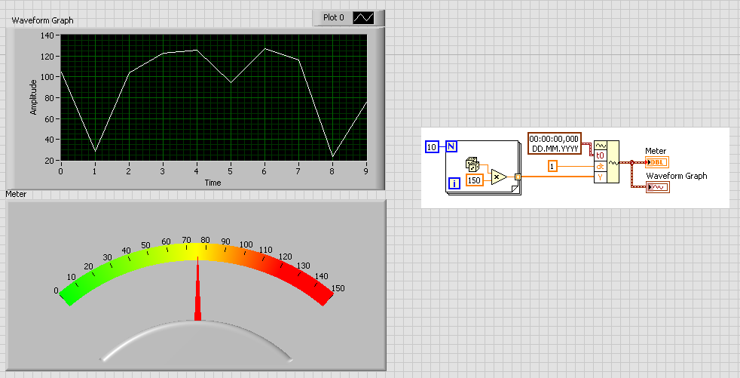
Task: Click the loop iteration terminal i
Action: (x=454, y=183)
